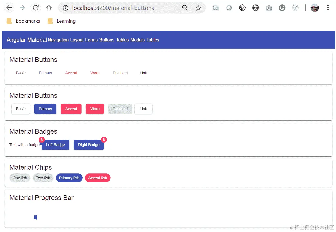Open the Modals link in toolbar
The width and height of the screenshot is (336, 232).
(138, 40)
